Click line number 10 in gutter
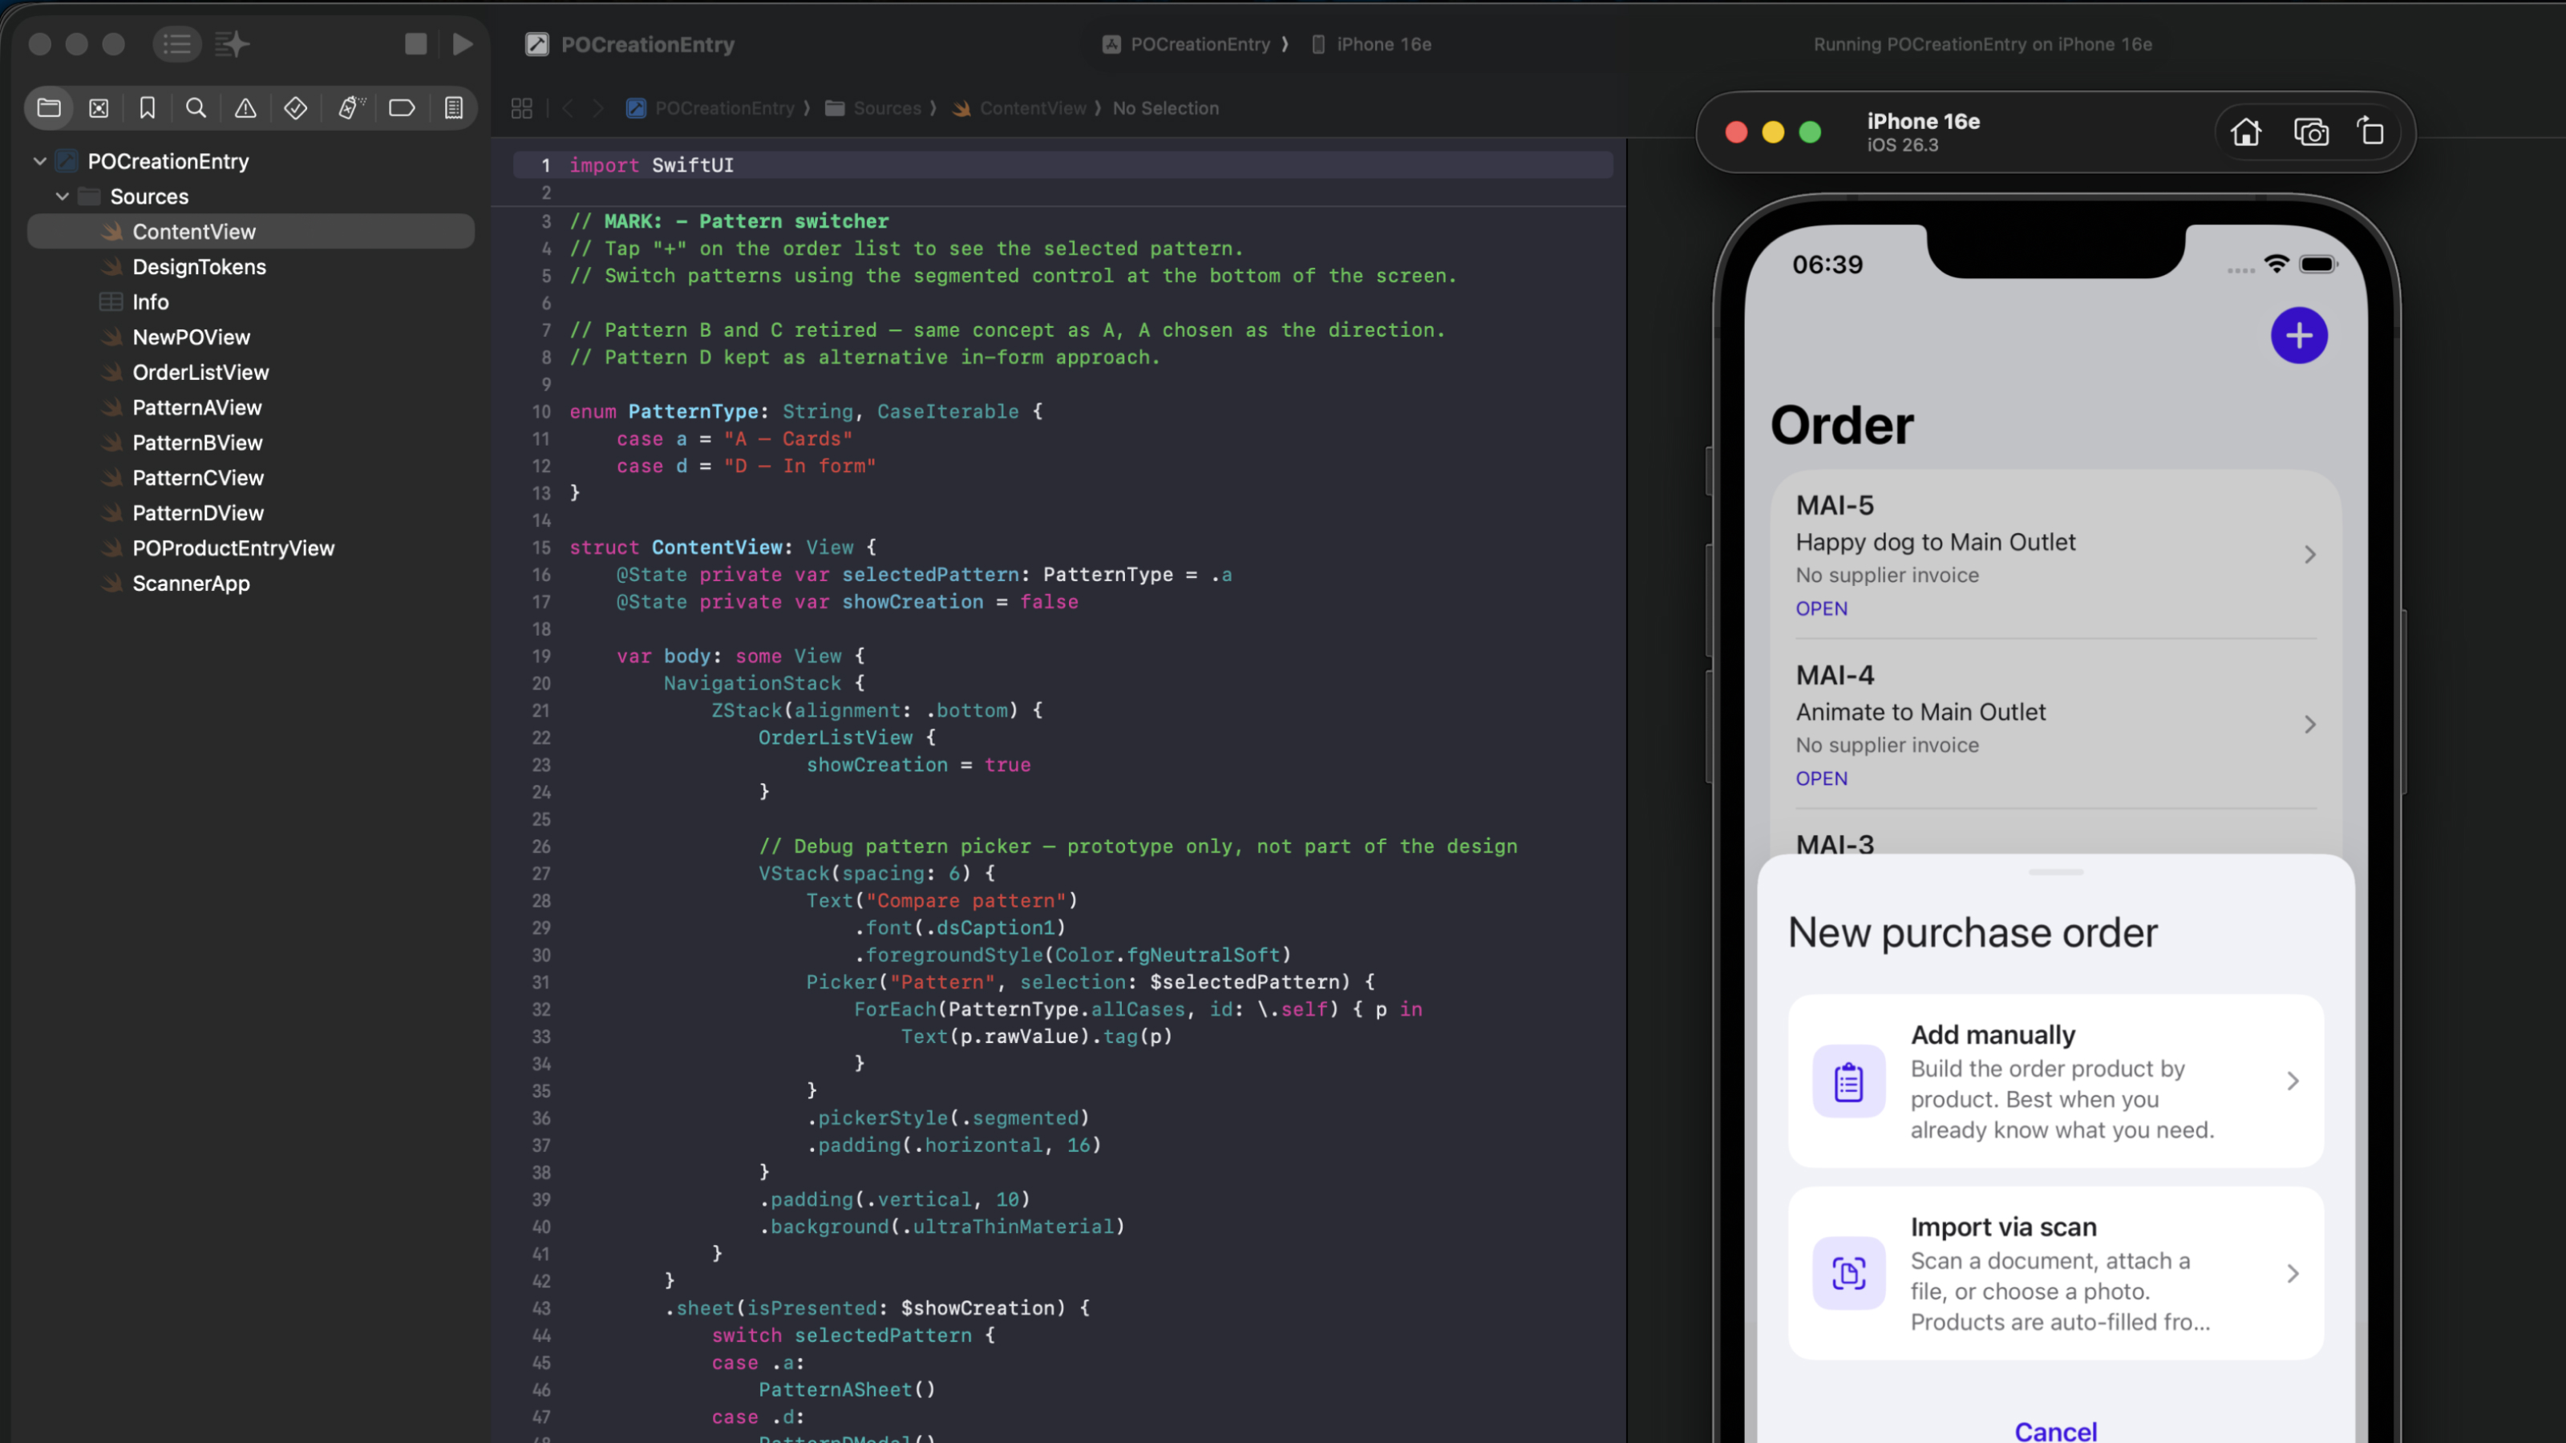 [541, 411]
